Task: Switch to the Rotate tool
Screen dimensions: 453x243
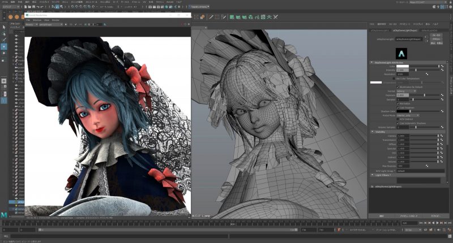Action: [4, 53]
